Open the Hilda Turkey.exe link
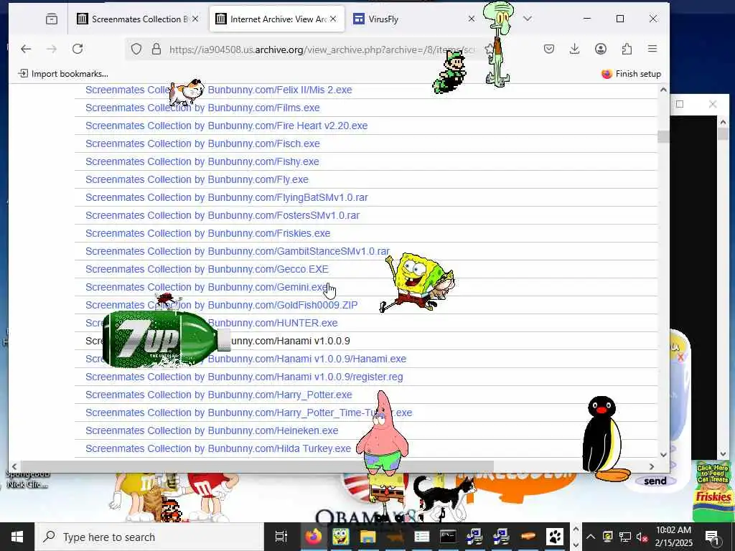735x551 pixels. point(218,448)
